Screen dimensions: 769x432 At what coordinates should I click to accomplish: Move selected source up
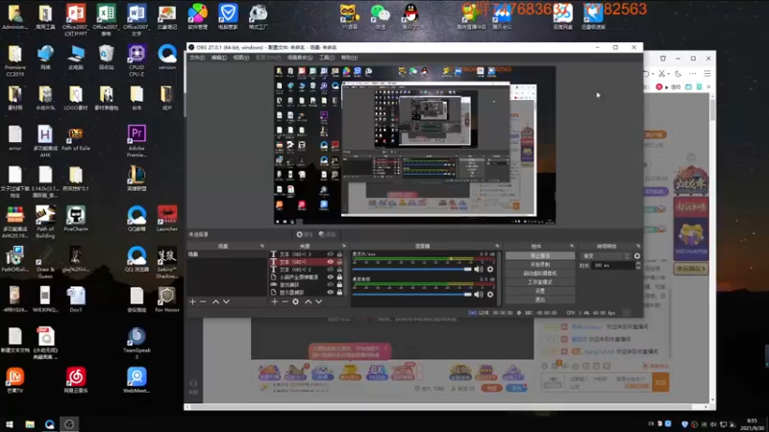point(308,301)
